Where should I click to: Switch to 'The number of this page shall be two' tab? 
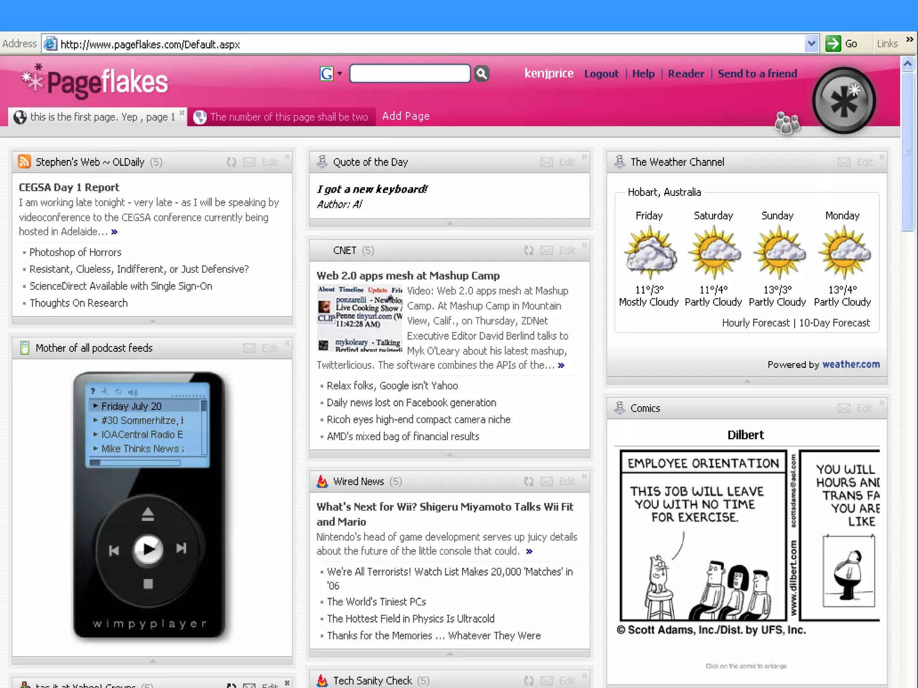tap(289, 117)
